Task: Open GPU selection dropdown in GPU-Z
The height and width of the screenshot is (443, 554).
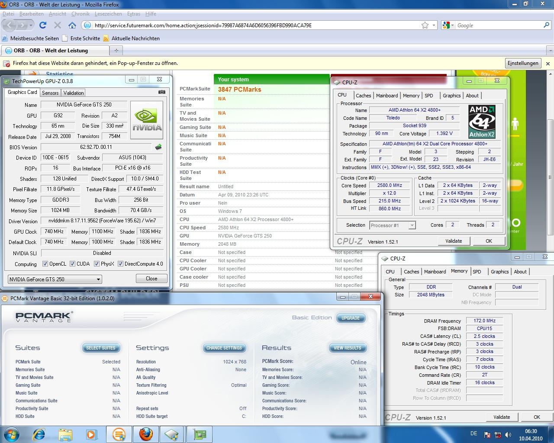Action: tap(55, 279)
